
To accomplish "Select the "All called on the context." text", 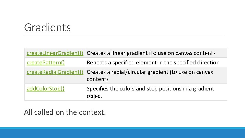I will [x=65, y=112].
